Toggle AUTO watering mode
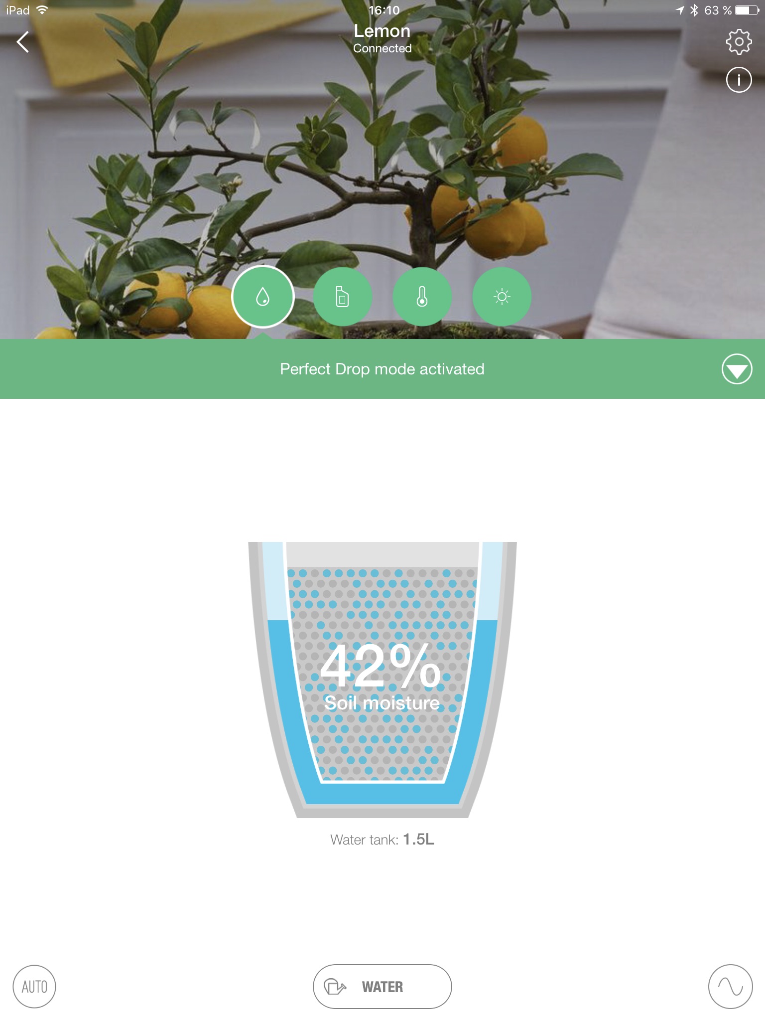 point(34,987)
